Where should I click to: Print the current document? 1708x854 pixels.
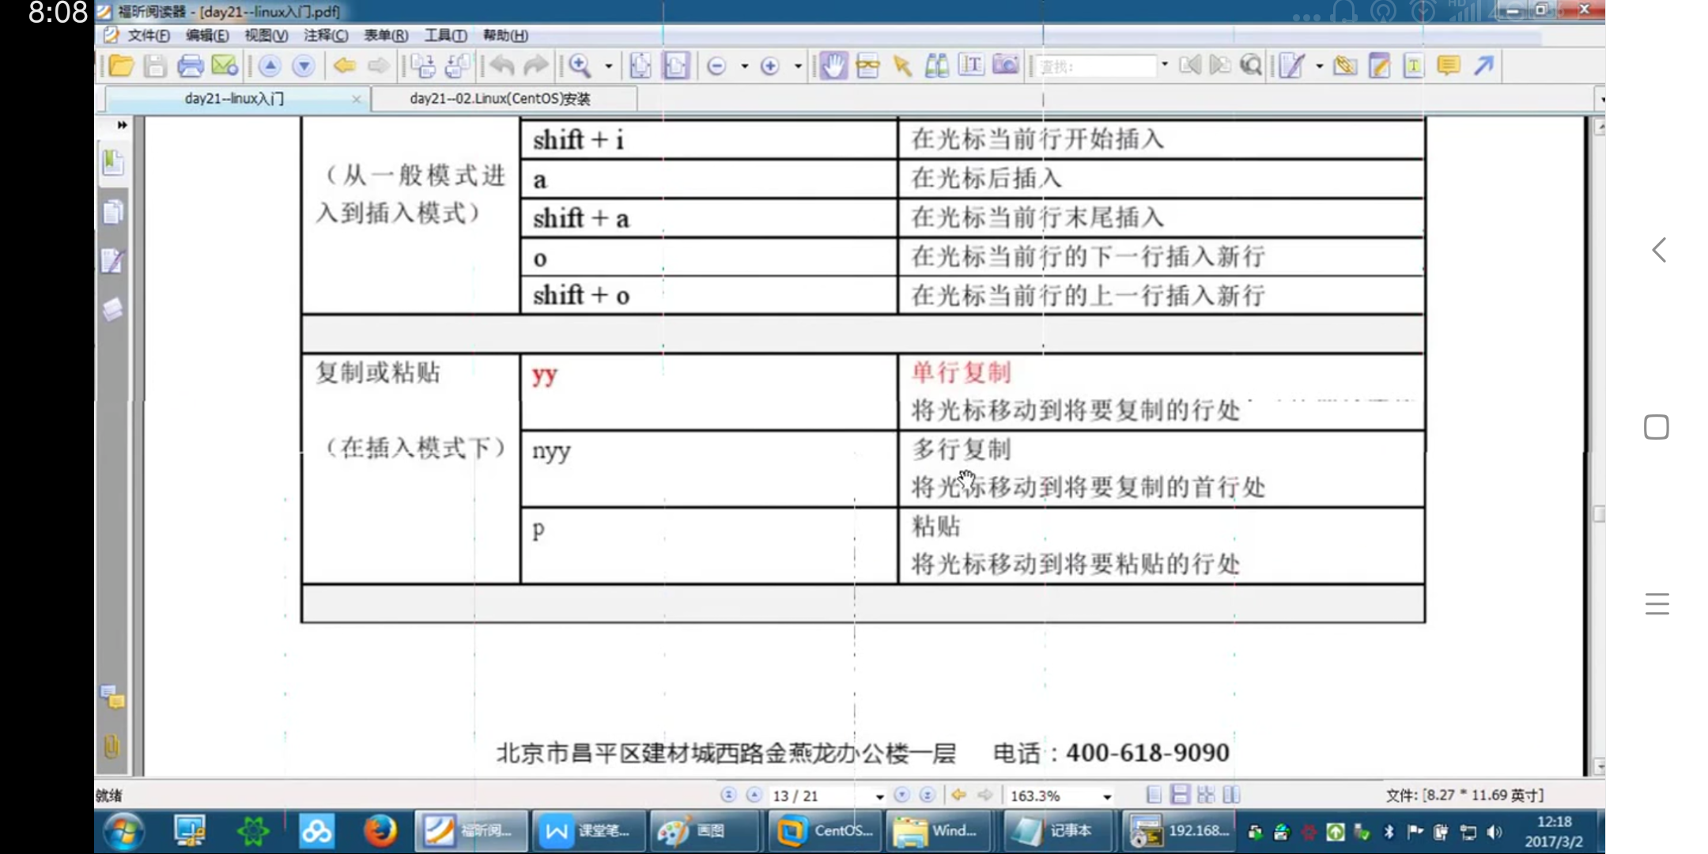point(189,66)
